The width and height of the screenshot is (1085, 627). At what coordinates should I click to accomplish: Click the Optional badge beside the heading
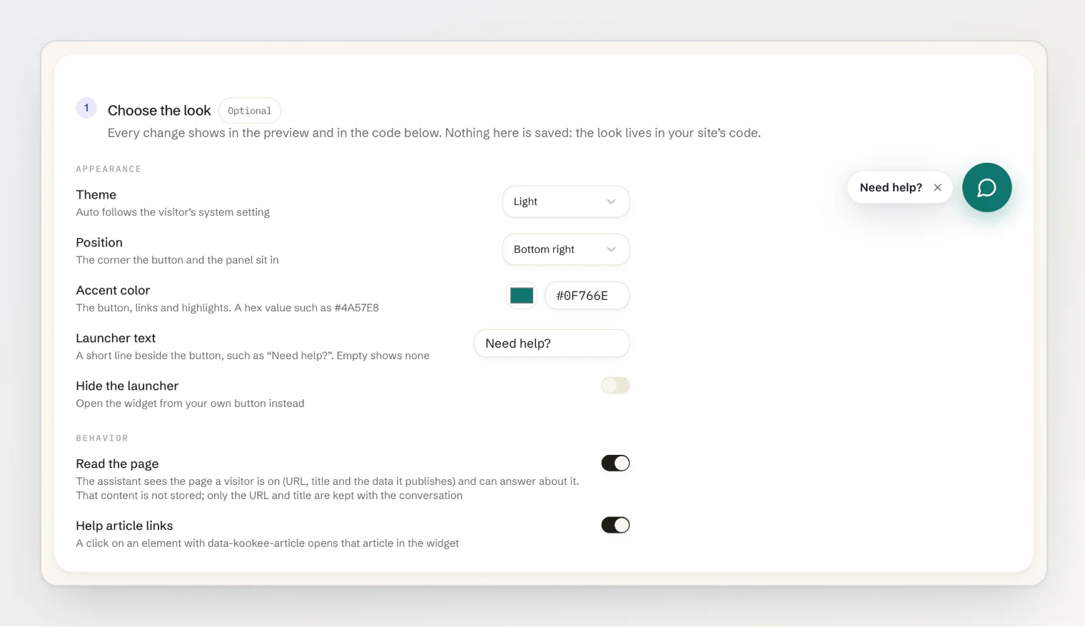tap(249, 111)
